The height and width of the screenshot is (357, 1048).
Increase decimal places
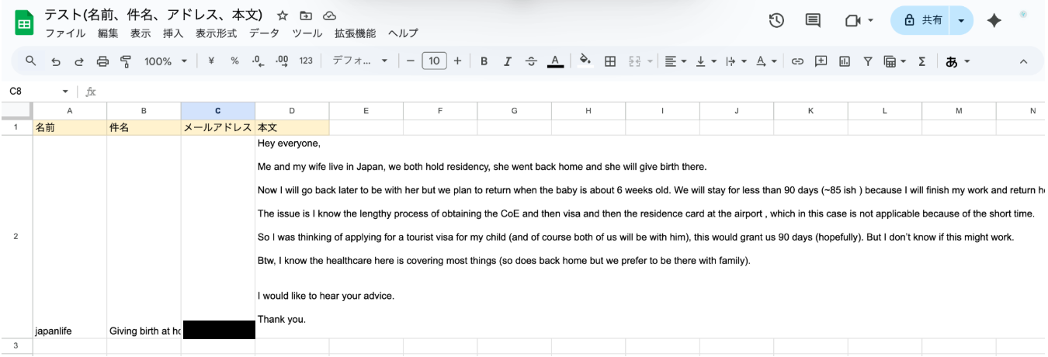pyautogui.click(x=282, y=61)
